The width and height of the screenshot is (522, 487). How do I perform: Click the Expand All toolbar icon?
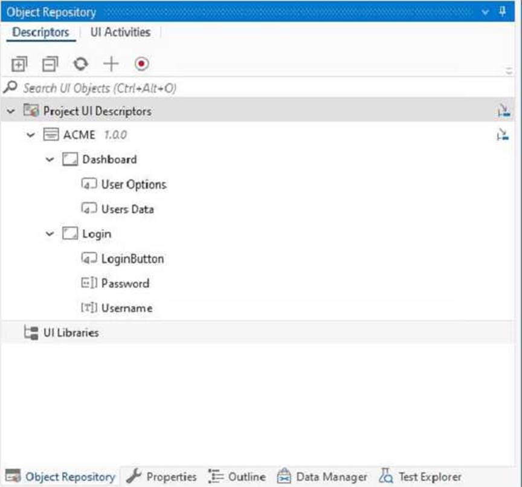point(19,64)
